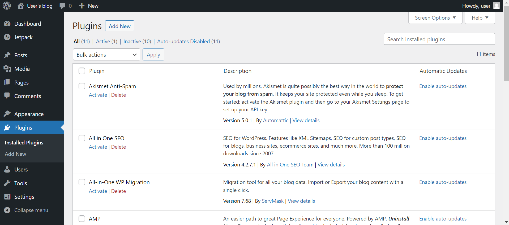Open ServMask author link
Viewport: 509px width, 225px height.
pos(273,201)
